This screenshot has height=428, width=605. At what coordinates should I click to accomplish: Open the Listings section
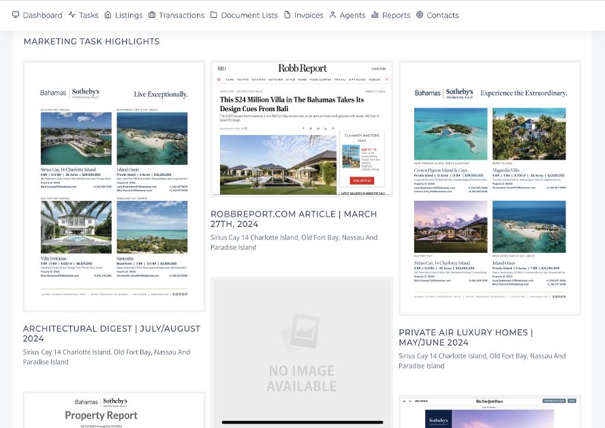123,15
